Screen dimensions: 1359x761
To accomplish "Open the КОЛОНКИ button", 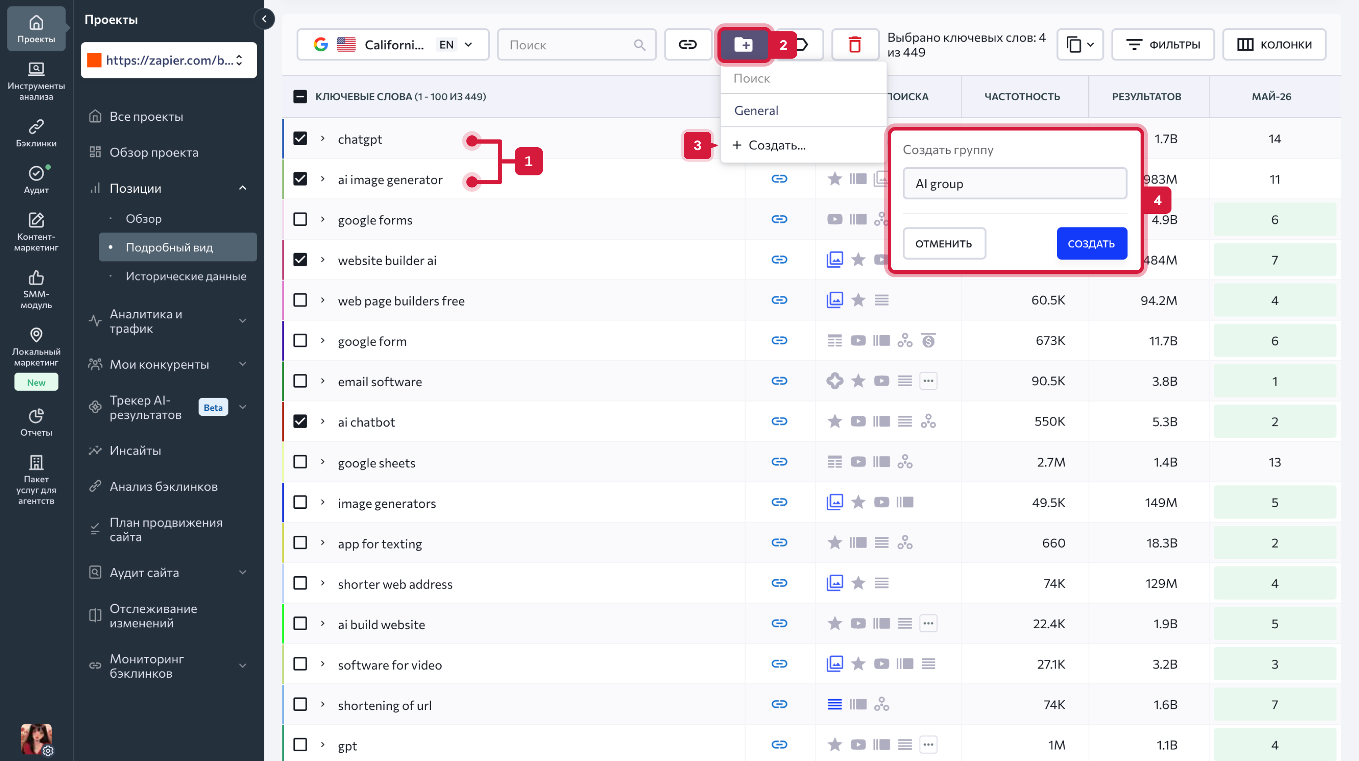I will [1274, 44].
